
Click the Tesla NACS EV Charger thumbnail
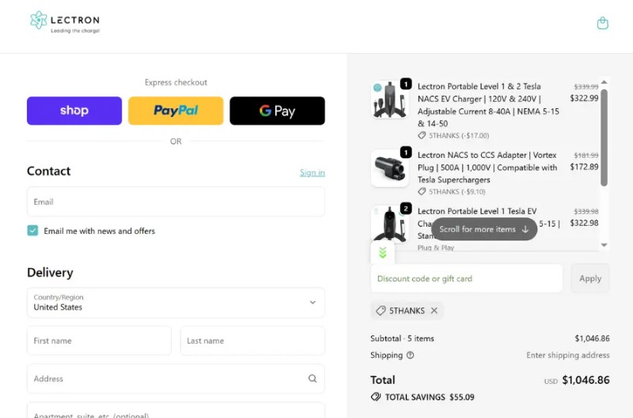tap(389, 99)
